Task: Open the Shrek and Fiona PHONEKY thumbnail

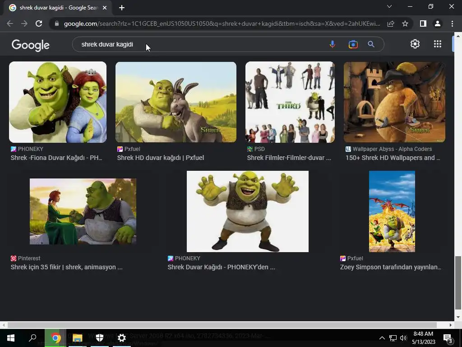Action: 58,102
